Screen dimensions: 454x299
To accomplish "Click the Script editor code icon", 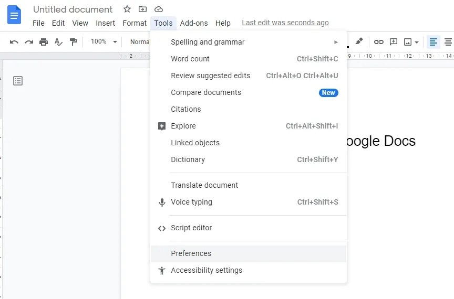I will tap(162, 228).
